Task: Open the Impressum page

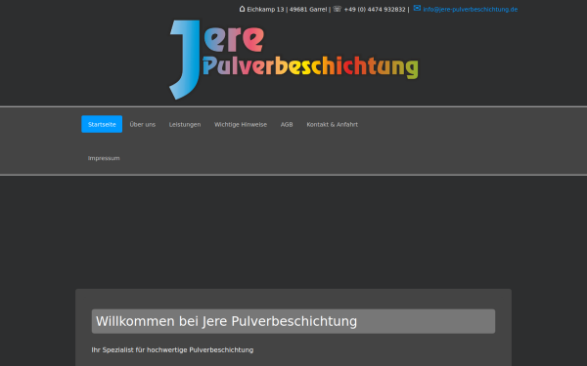Action: pos(104,158)
